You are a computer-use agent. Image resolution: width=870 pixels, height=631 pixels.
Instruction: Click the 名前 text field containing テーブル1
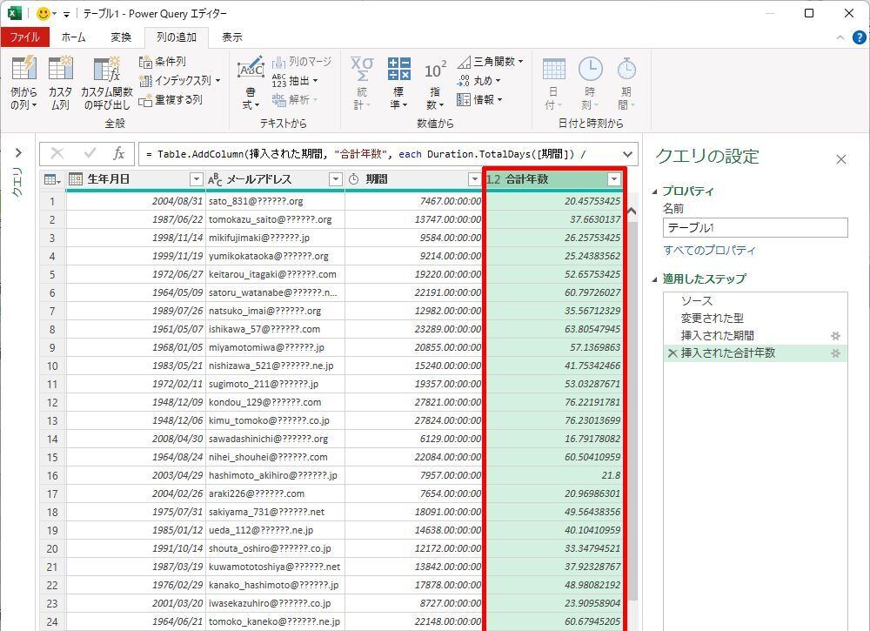pos(754,228)
